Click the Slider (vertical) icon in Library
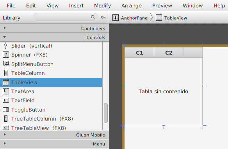 [6, 46]
